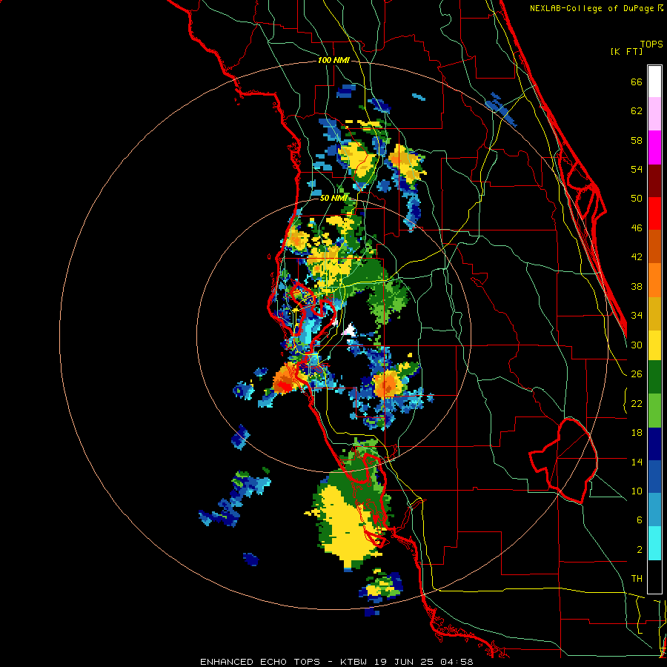Click the 62 value on the legend
Image resolution: width=667 pixels, height=667 pixels.
click(637, 111)
